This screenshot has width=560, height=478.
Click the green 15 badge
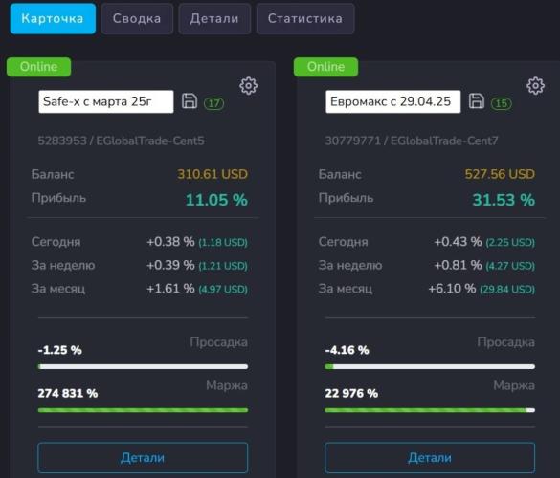(x=501, y=103)
